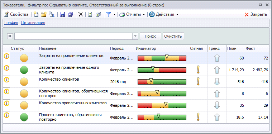272x134 pixels.
Task: Click the exclamation signal in the Количество клиентов row
Action: coord(198,81)
